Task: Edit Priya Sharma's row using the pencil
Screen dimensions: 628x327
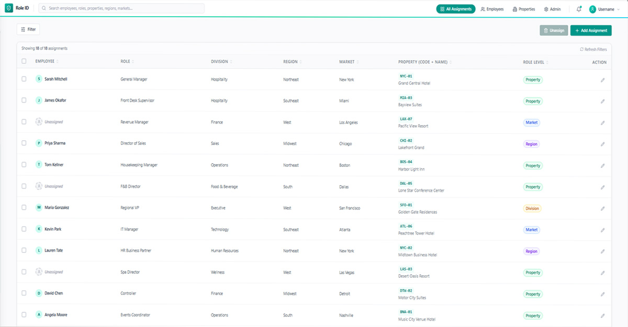Action: (x=602, y=144)
